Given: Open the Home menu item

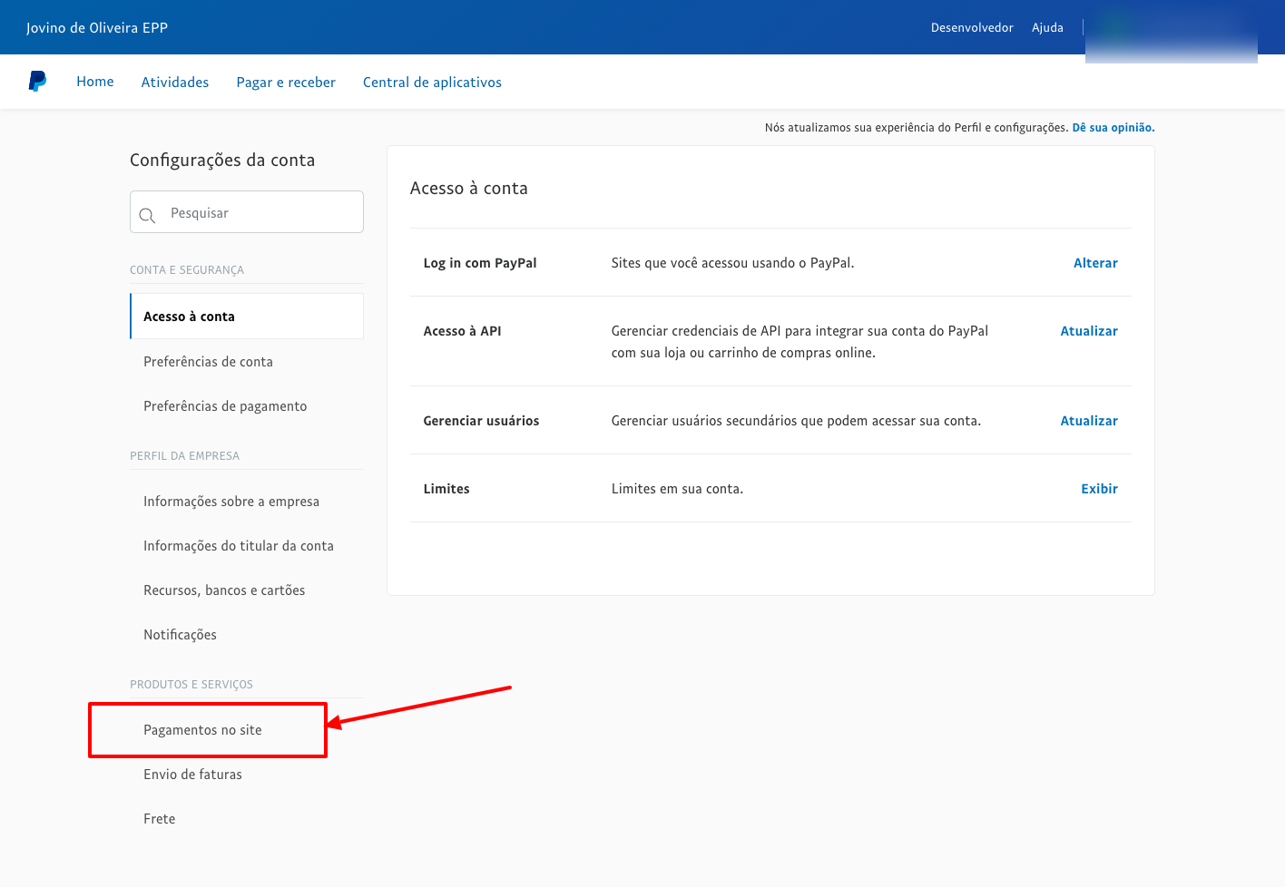Looking at the screenshot, I should click(95, 82).
